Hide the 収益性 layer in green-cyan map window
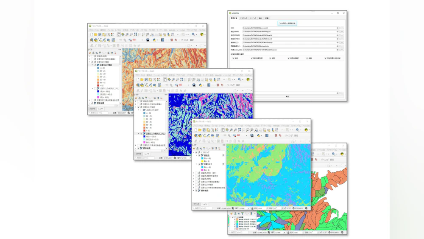This screenshot has width=424, height=239. point(199,155)
